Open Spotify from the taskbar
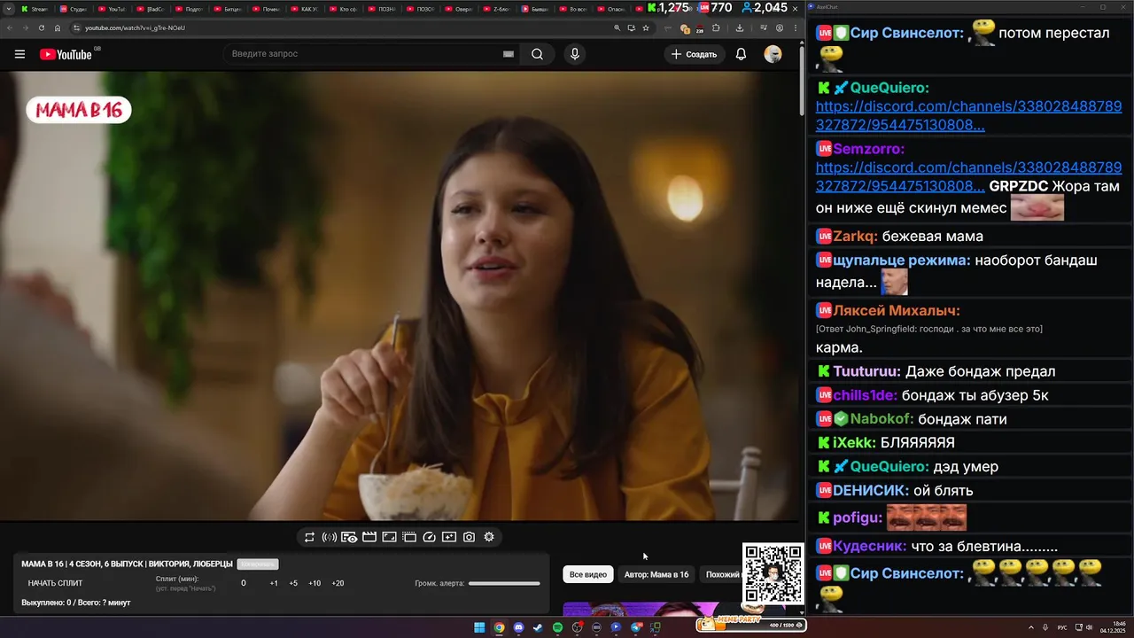The image size is (1134, 638). [557, 627]
